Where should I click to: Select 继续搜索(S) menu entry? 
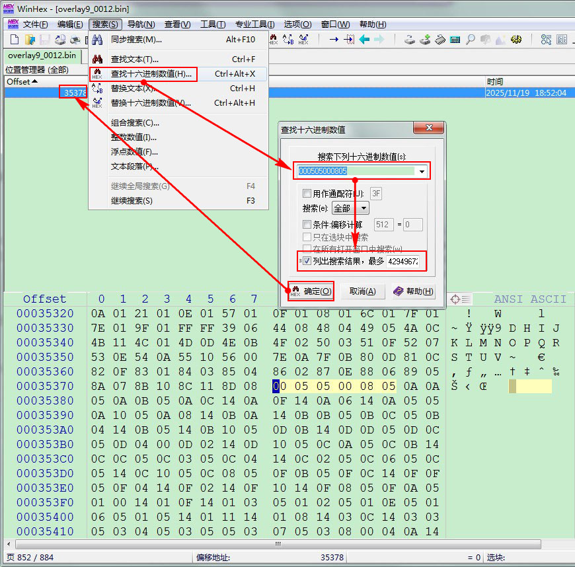178,201
